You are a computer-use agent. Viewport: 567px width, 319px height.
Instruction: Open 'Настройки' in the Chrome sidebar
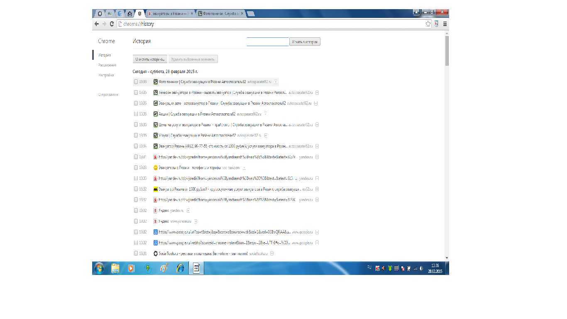click(106, 75)
